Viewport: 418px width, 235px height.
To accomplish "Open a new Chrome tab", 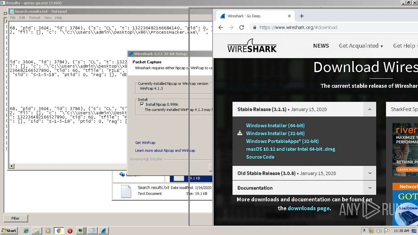I will click(302, 16).
